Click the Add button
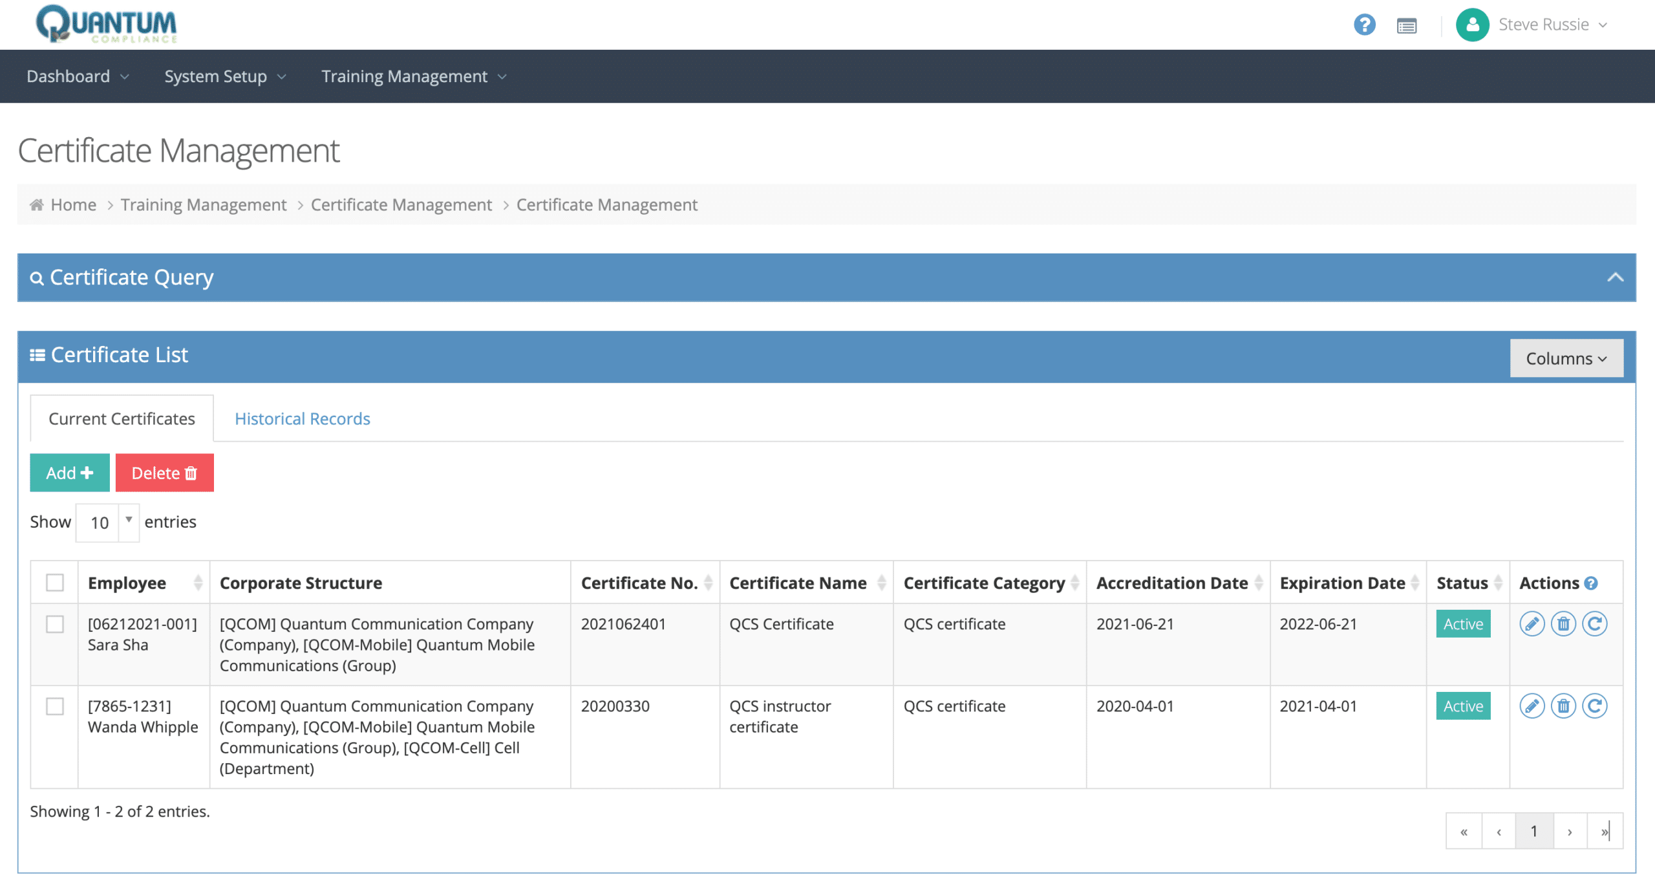This screenshot has height=884, width=1655. [x=70, y=473]
